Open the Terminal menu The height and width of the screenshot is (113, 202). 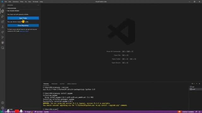click(35, 2)
